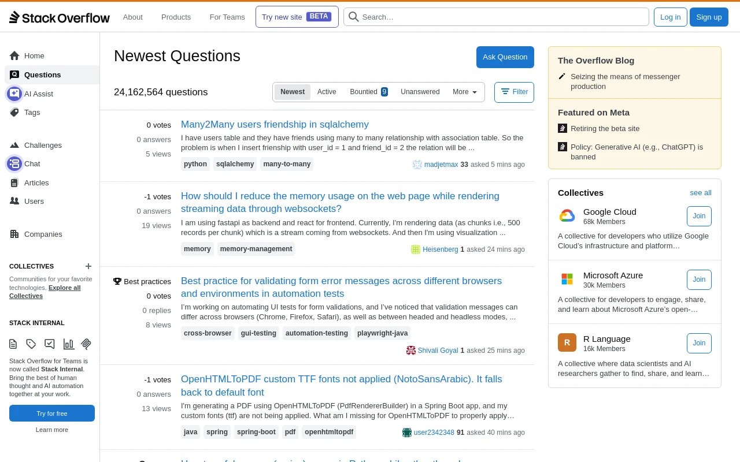Select the AI Assist sidebar icon
This screenshot has height=462, width=740.
pos(14,94)
